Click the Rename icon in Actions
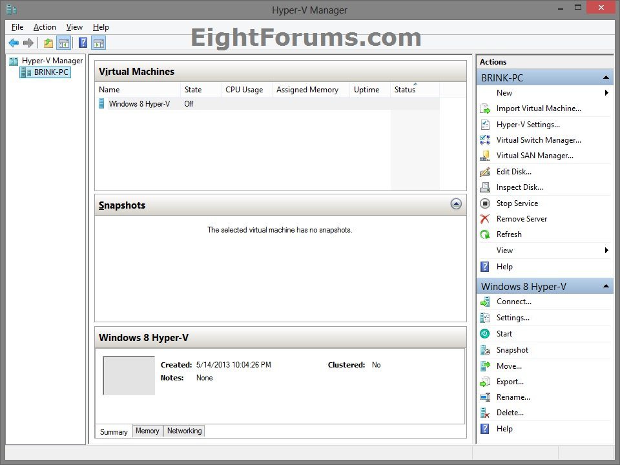This screenshot has height=465, width=620. pos(485,397)
